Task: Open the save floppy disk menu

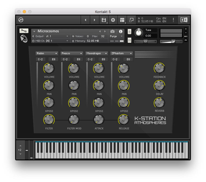Action: (x=104, y=20)
